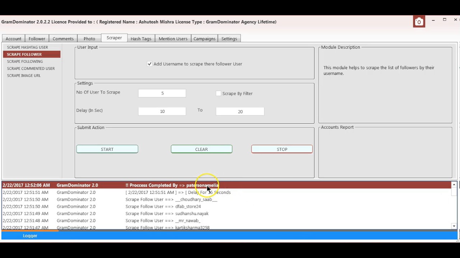Select the Scraper tab
The width and height of the screenshot is (460, 258).
[x=114, y=38]
